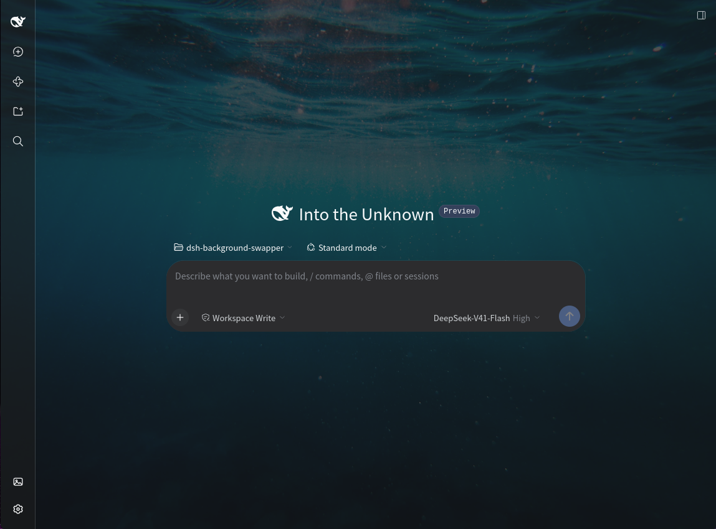The height and width of the screenshot is (529, 716).
Task: Click the shield icon beside Workspace Write
Action: [206, 318]
